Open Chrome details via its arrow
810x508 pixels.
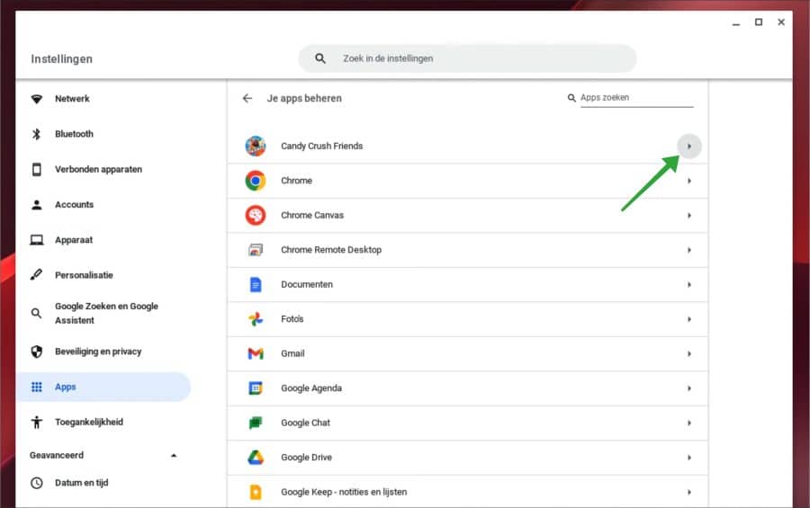coord(689,181)
